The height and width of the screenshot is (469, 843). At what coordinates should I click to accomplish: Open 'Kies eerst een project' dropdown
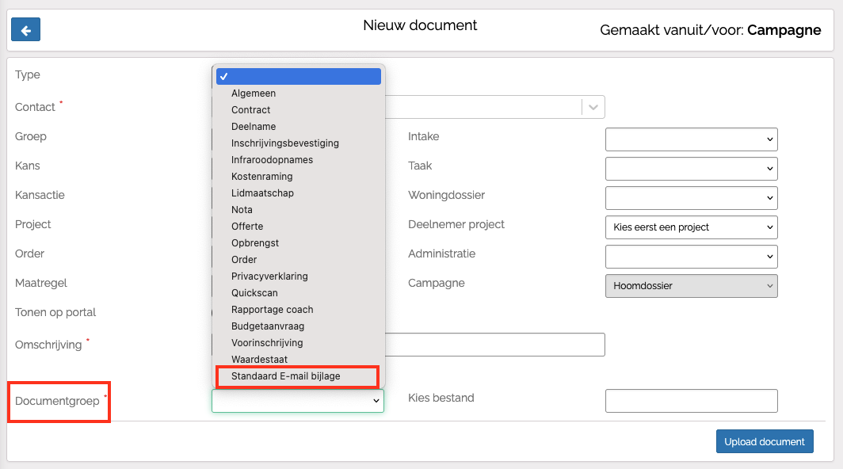point(691,227)
